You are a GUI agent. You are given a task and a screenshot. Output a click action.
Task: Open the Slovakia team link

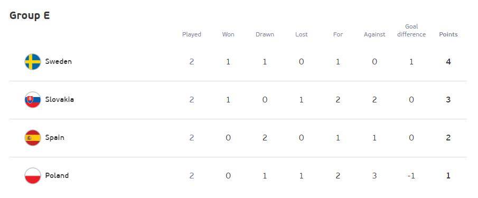coord(60,100)
